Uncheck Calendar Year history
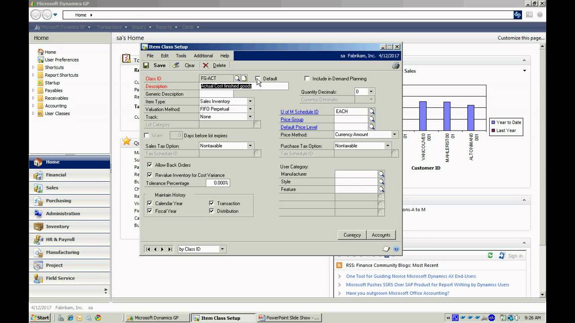Screen dimensions: 575x323 (x=150, y=203)
